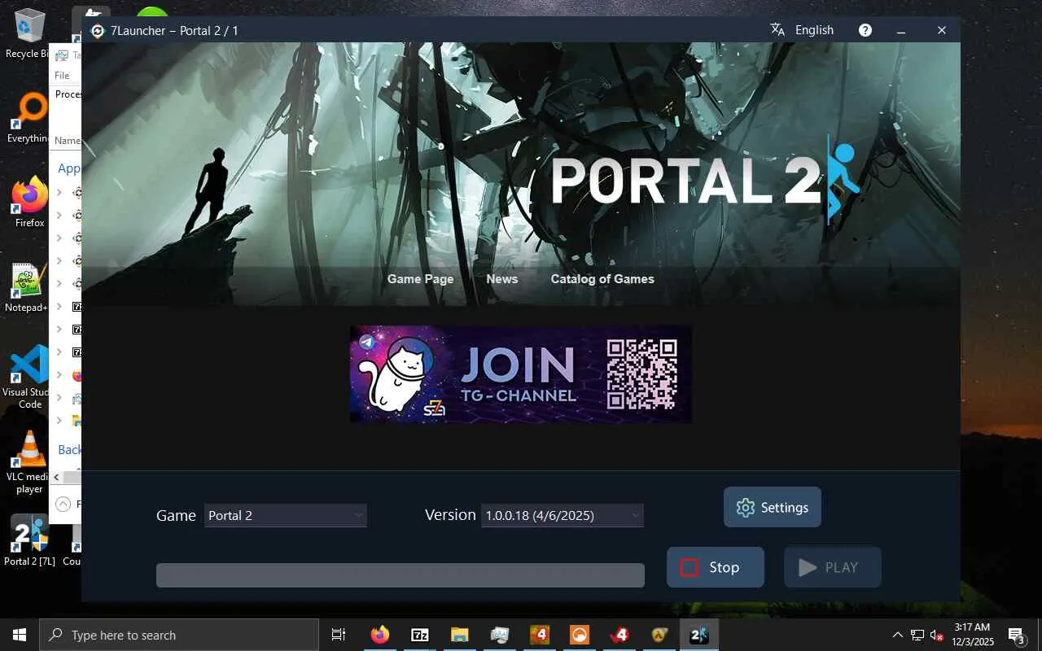1042x651 pixels.
Task: Open File Explorer from the taskbar
Action: pos(460,635)
